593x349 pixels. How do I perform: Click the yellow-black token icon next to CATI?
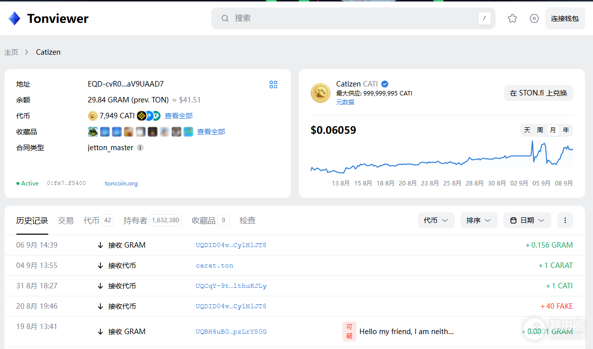point(142,116)
